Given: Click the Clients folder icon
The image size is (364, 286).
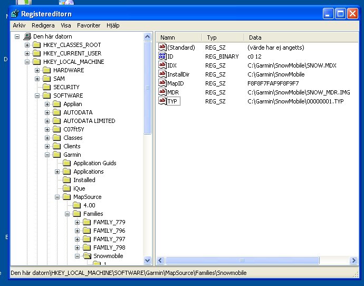Looking at the screenshot, I should 56,146.
